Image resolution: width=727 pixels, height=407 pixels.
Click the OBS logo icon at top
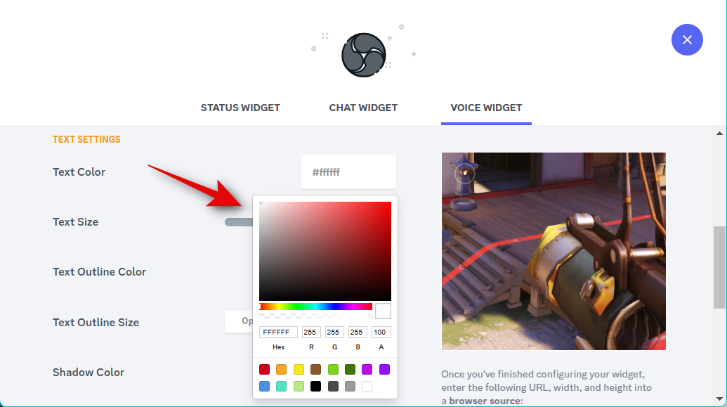point(364,55)
